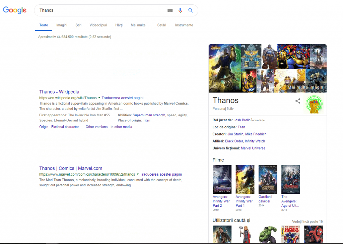The width and height of the screenshot is (343, 244).
Task: Open the Other versions link
Action: (96, 127)
